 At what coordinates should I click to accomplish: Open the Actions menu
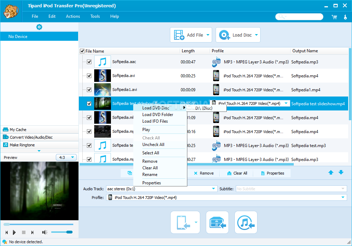[73, 16]
